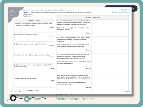Click 'AQA Alevel' in the worksheet header
Screen dimensions: 143x107
[125, 10]
